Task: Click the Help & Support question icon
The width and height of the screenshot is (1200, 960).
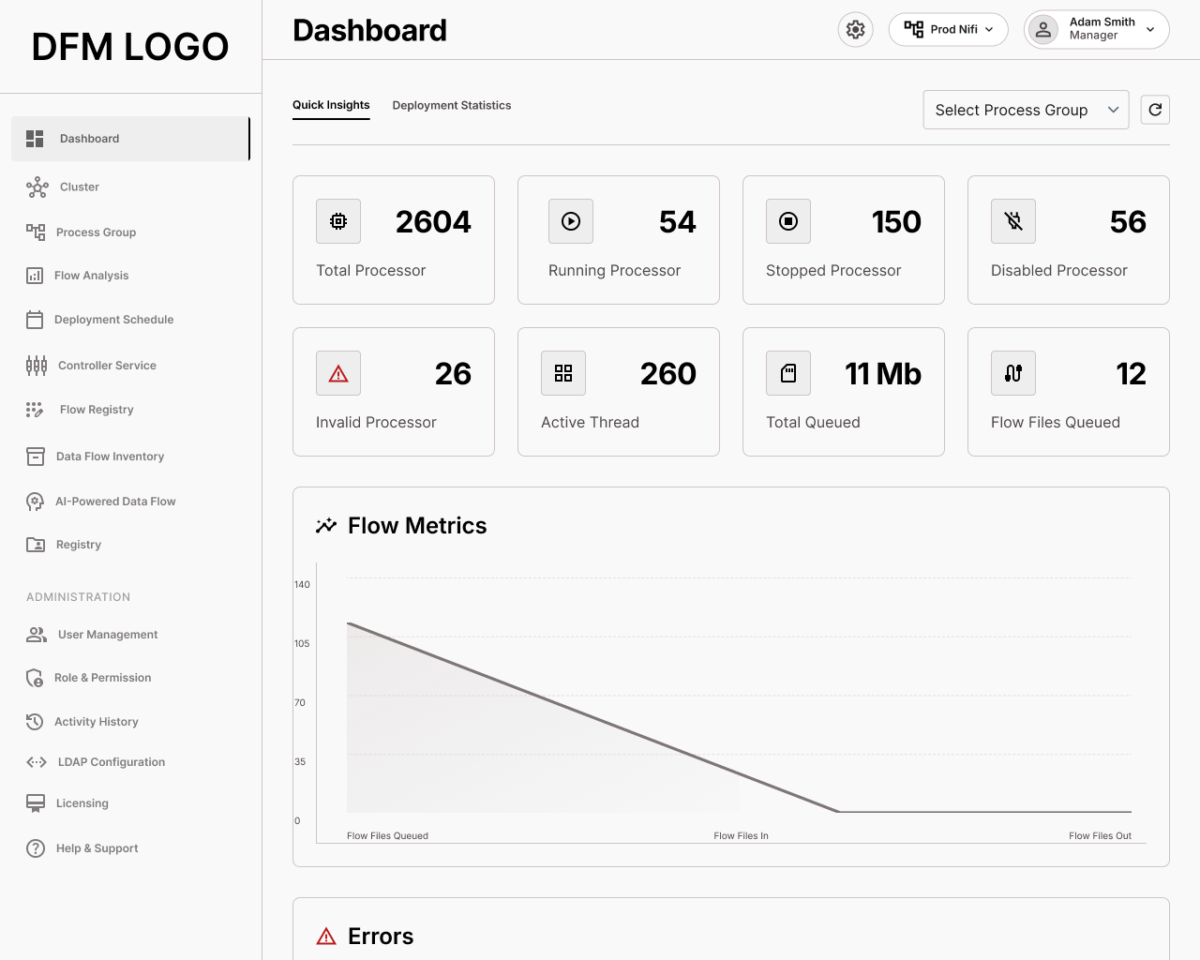Action: [36, 848]
